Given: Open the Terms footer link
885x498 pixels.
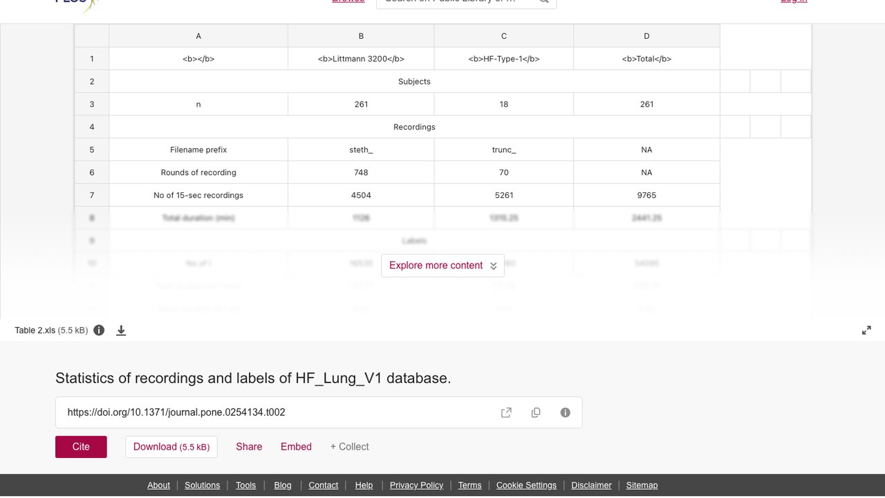Looking at the screenshot, I should [x=469, y=485].
